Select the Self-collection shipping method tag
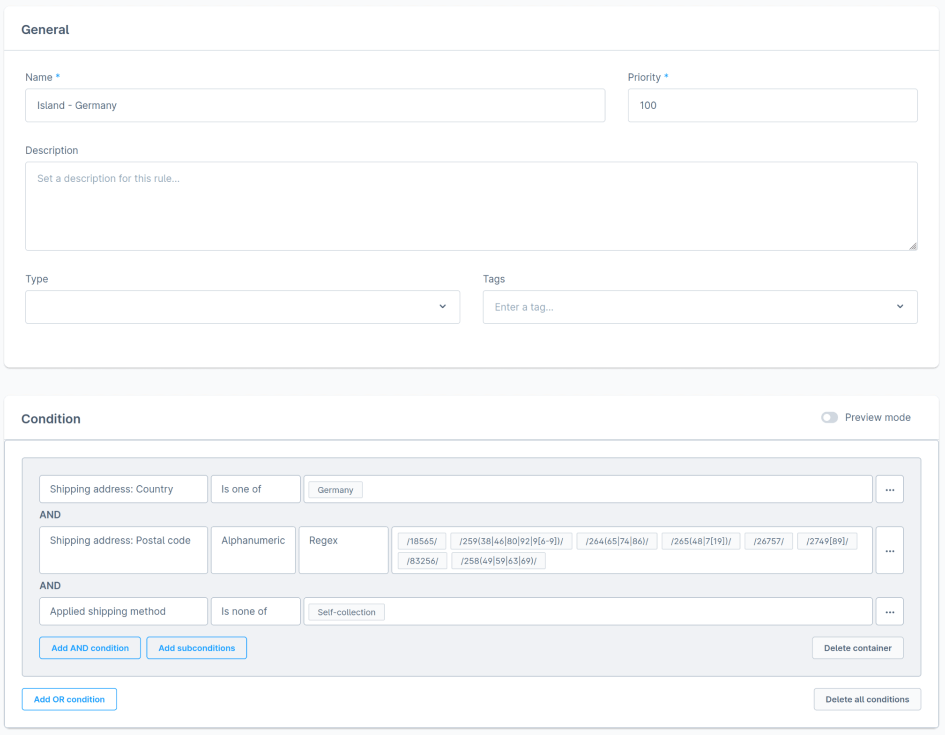 point(346,612)
